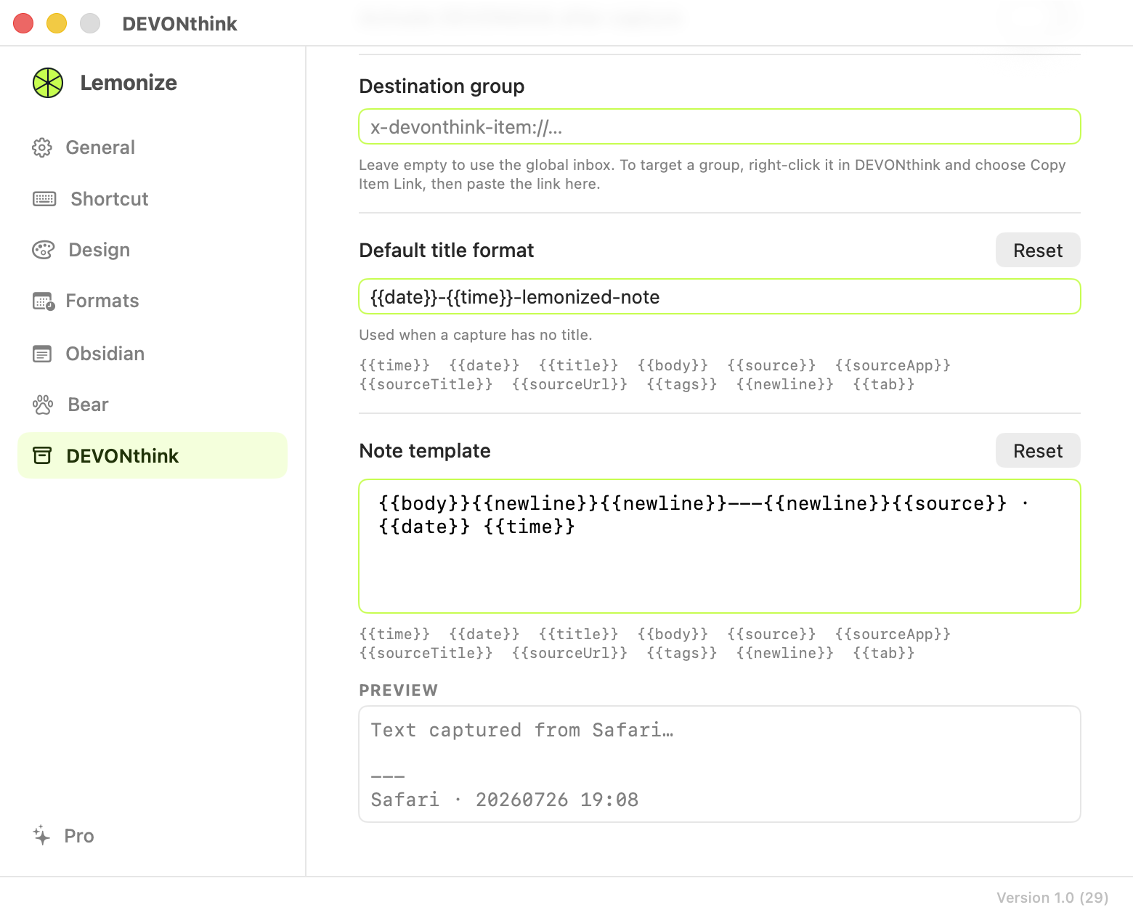Open the Shortcut settings tab

tap(153, 199)
